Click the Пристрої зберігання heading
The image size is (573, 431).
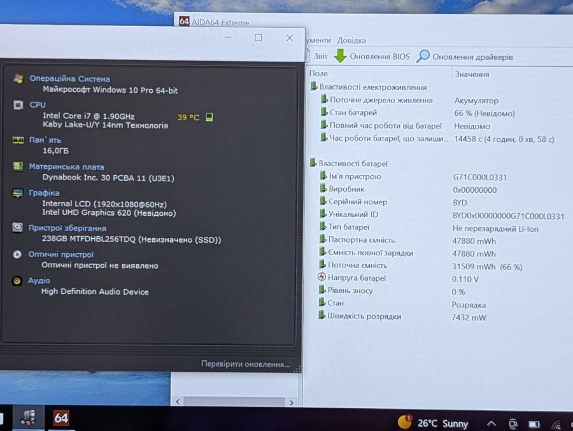[67, 228]
